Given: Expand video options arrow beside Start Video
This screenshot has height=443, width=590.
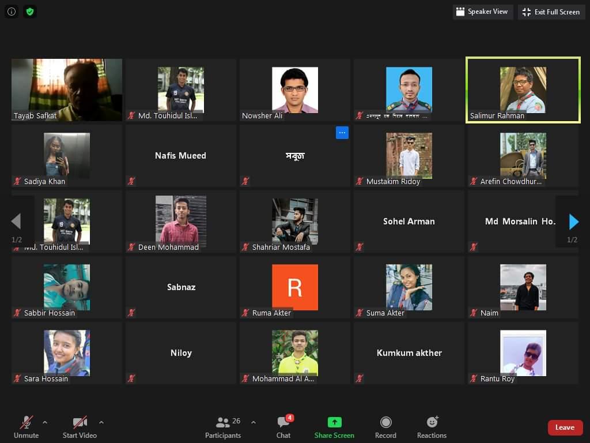Looking at the screenshot, I should coord(101,422).
